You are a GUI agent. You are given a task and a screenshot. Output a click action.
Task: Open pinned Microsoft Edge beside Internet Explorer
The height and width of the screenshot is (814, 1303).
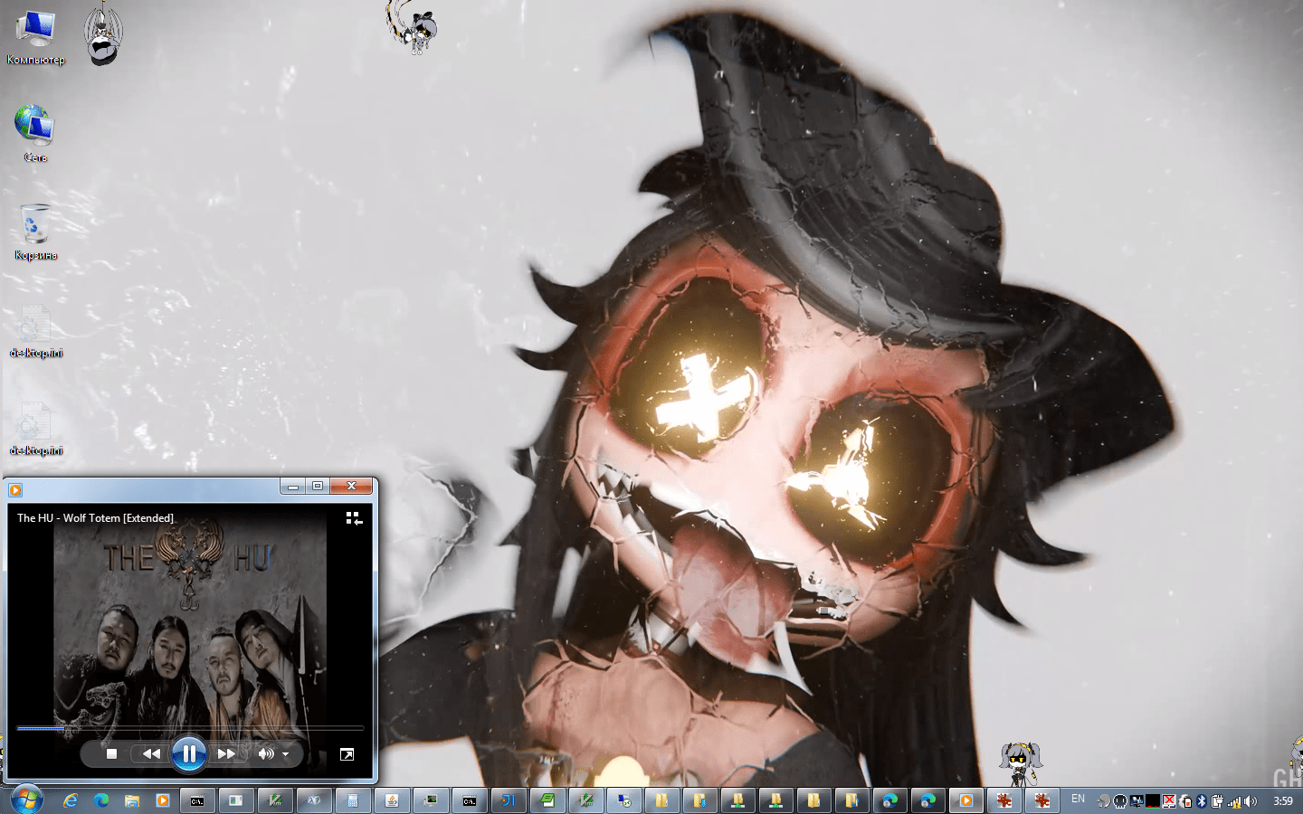(x=101, y=800)
